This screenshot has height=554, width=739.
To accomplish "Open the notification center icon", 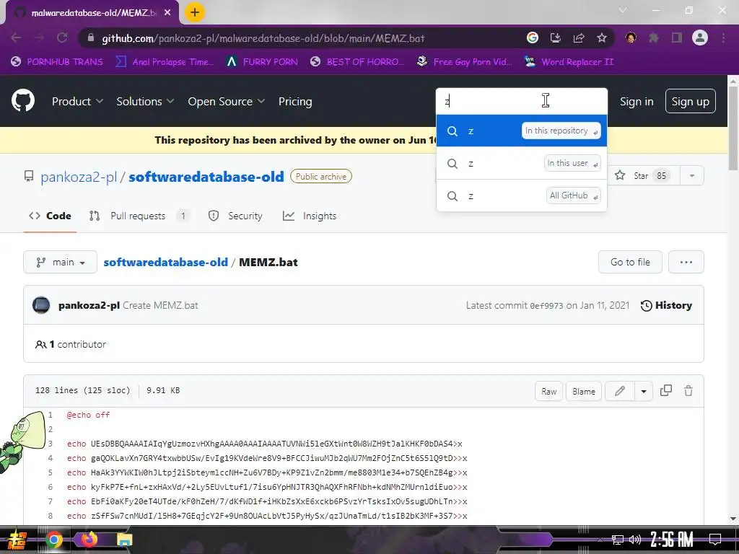I will coord(715,540).
